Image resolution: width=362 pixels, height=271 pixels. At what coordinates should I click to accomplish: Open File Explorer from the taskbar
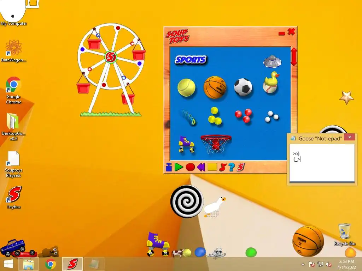(29, 264)
